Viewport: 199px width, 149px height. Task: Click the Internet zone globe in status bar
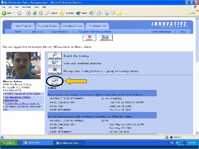171,137
